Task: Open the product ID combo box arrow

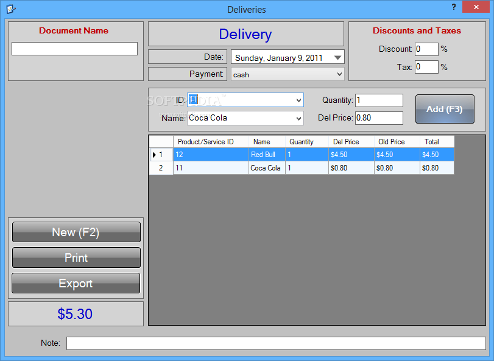Action: (298, 100)
